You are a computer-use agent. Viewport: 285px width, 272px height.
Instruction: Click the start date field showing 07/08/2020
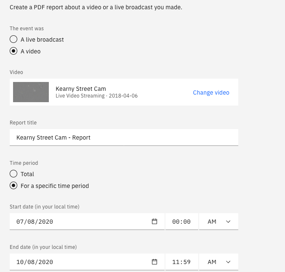pyautogui.click(x=87, y=222)
